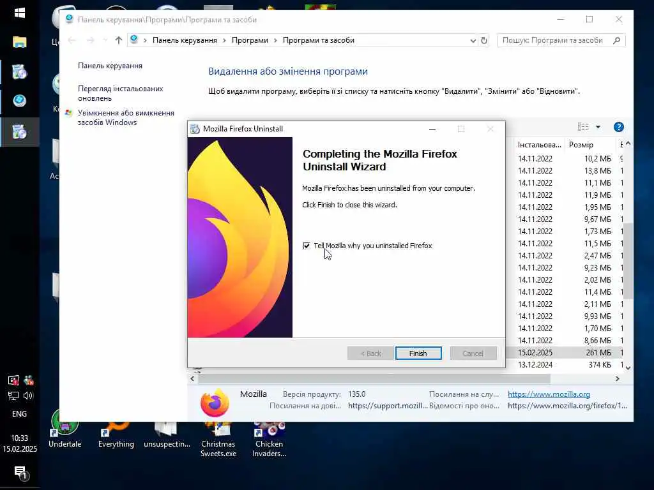Click Програми in the breadcrumb path
654x490 pixels.
click(250, 40)
